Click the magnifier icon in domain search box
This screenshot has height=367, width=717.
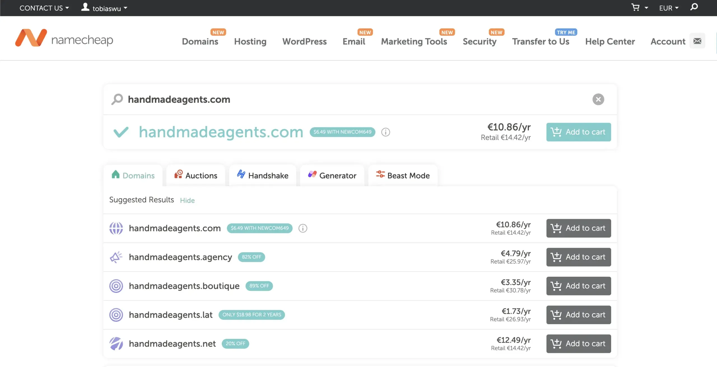(117, 99)
